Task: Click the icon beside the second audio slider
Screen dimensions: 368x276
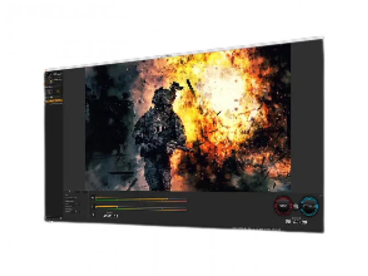Action: [92, 207]
